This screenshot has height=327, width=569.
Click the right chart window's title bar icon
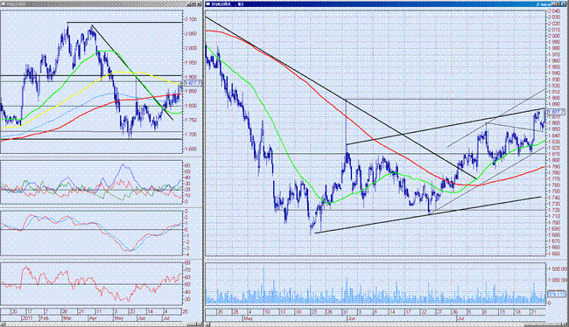[208, 4]
